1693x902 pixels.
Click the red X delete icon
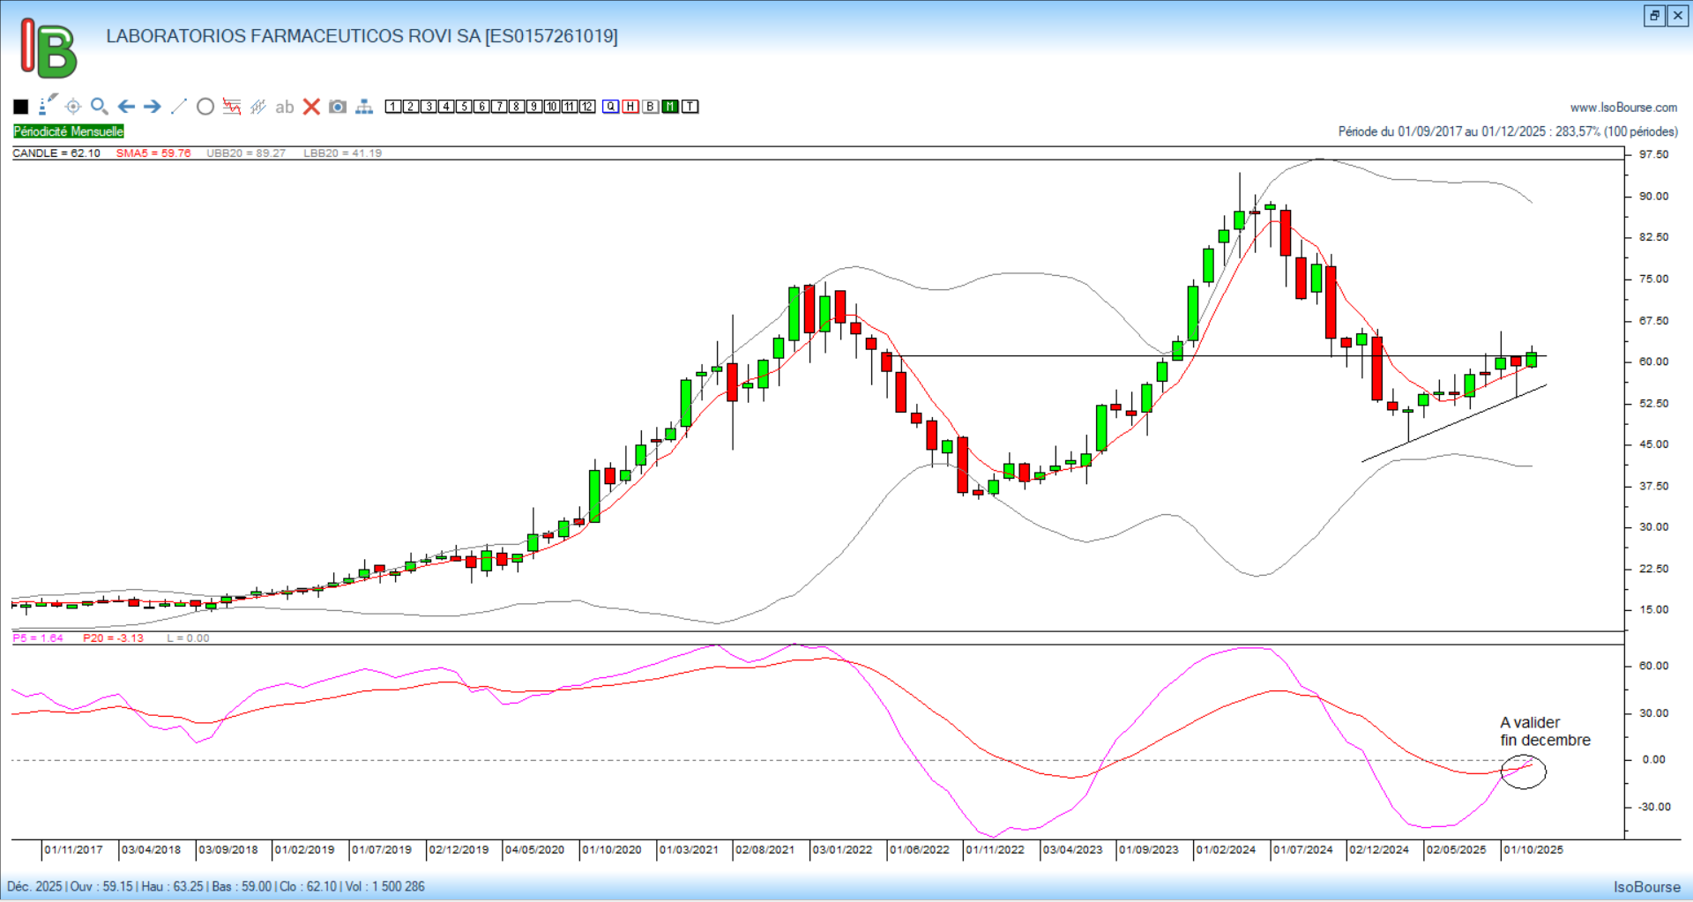coord(311,107)
